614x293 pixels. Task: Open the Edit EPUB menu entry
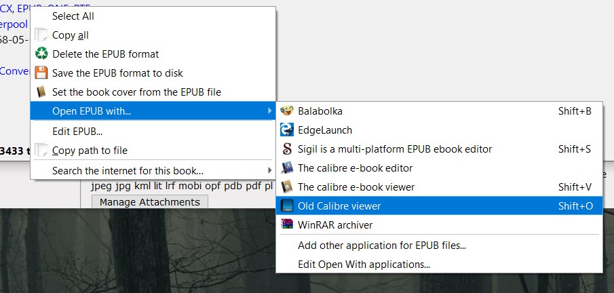click(77, 132)
